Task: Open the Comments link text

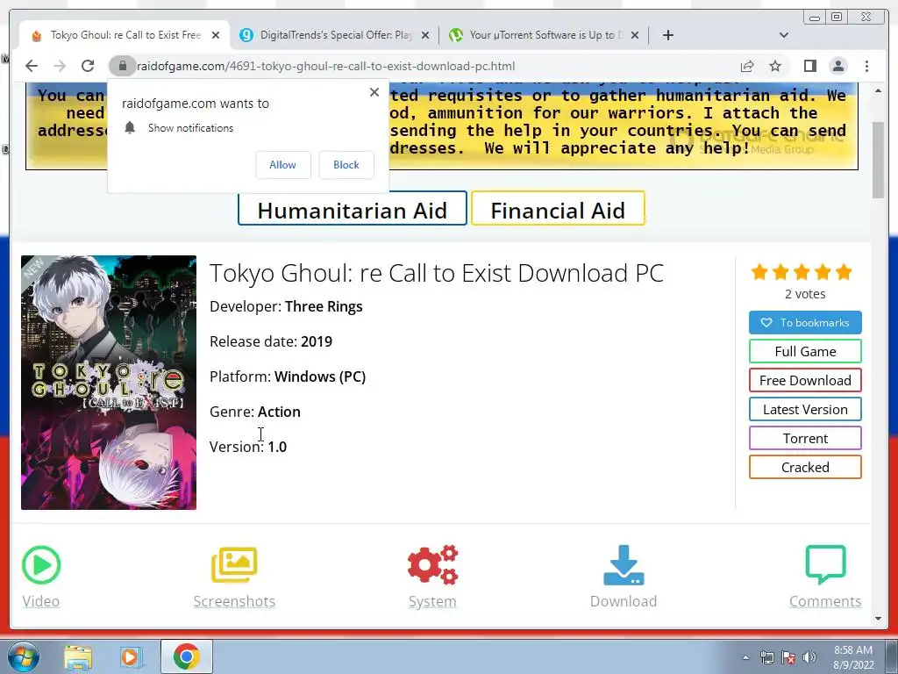Action: pyautogui.click(x=825, y=601)
